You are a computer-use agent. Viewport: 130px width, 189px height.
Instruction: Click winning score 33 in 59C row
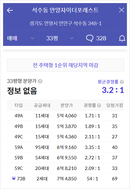point(115,168)
